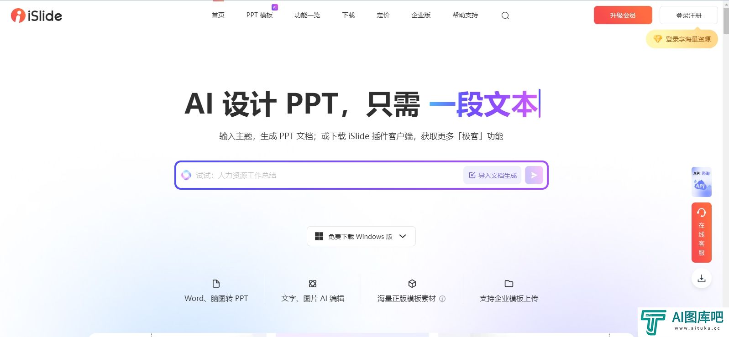This screenshot has height=337, width=729.
Task: Click Word、脑图转 PPT text
Action: (x=216, y=299)
